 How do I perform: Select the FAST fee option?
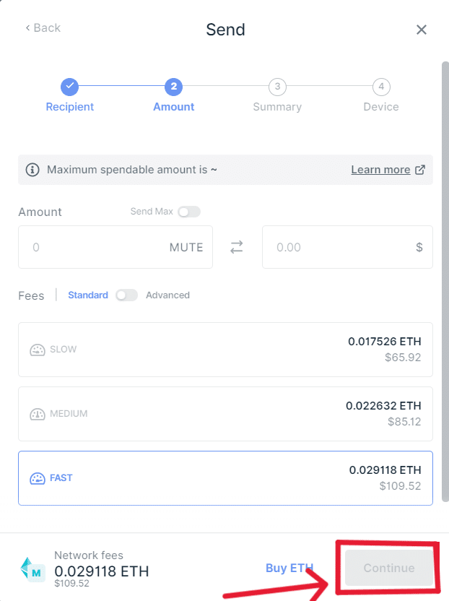[224, 477]
